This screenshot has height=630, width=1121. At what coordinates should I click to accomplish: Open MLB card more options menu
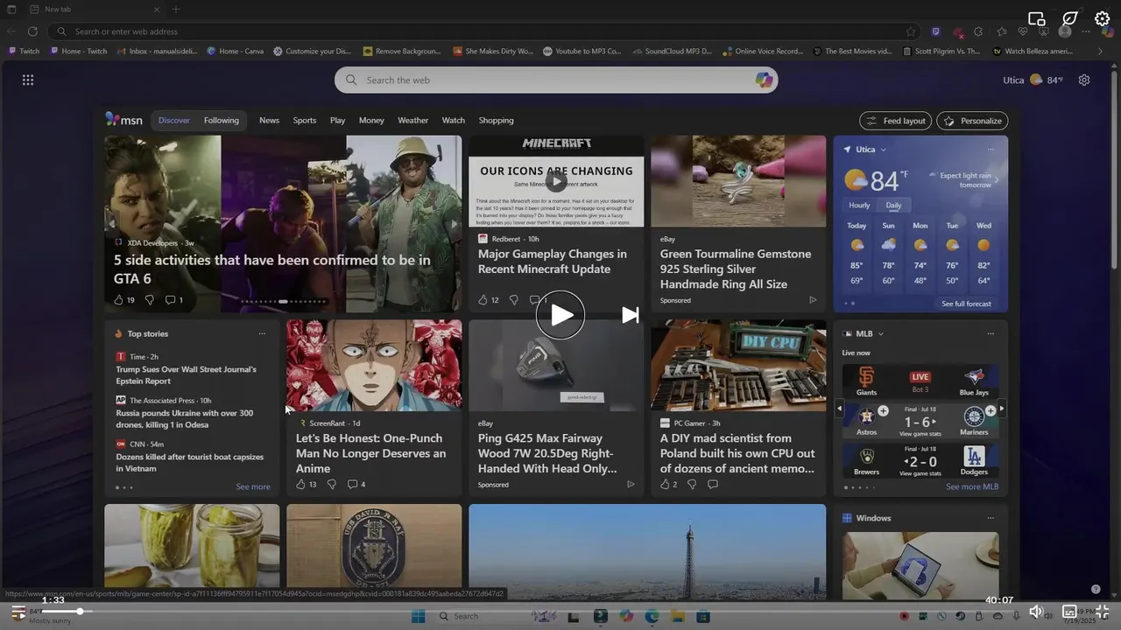[x=991, y=333]
